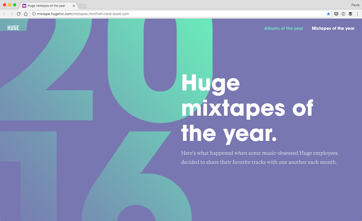This screenshot has height=221, width=362.
Task: Focus the address bar URL field
Action: coord(180,14)
